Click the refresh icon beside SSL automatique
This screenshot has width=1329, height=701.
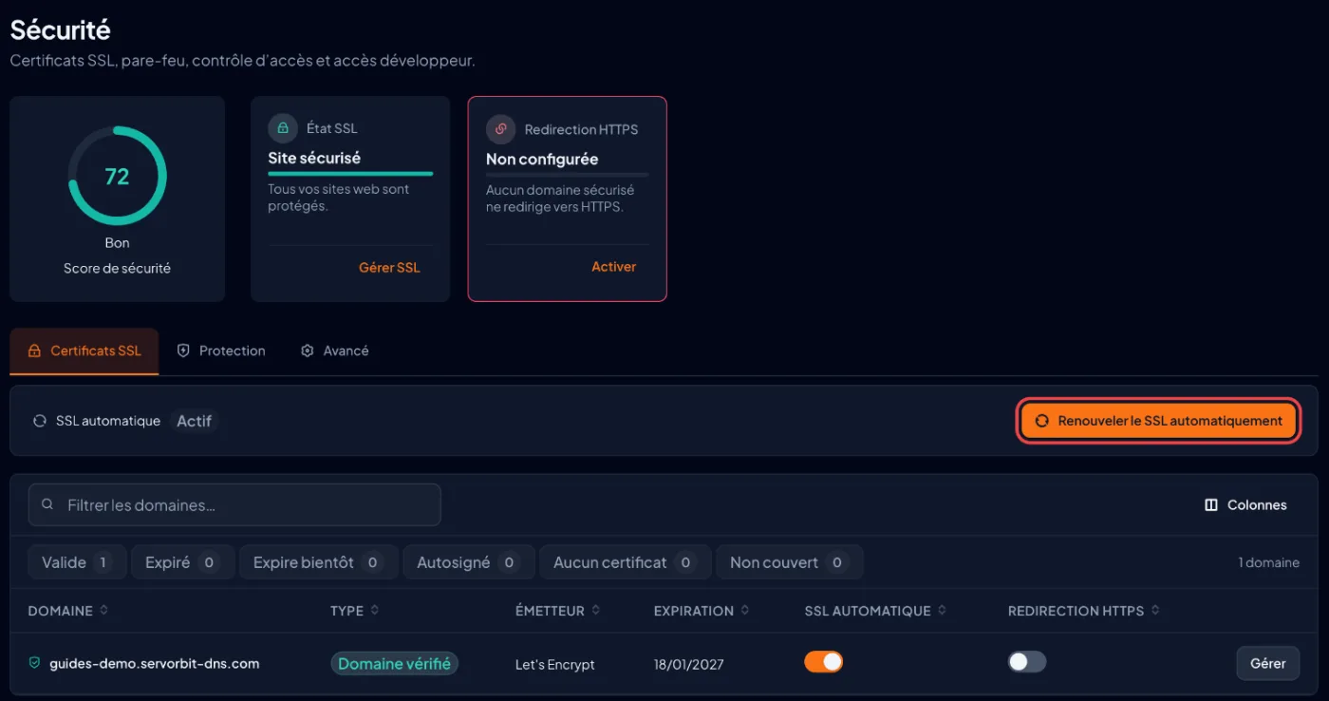click(x=40, y=421)
